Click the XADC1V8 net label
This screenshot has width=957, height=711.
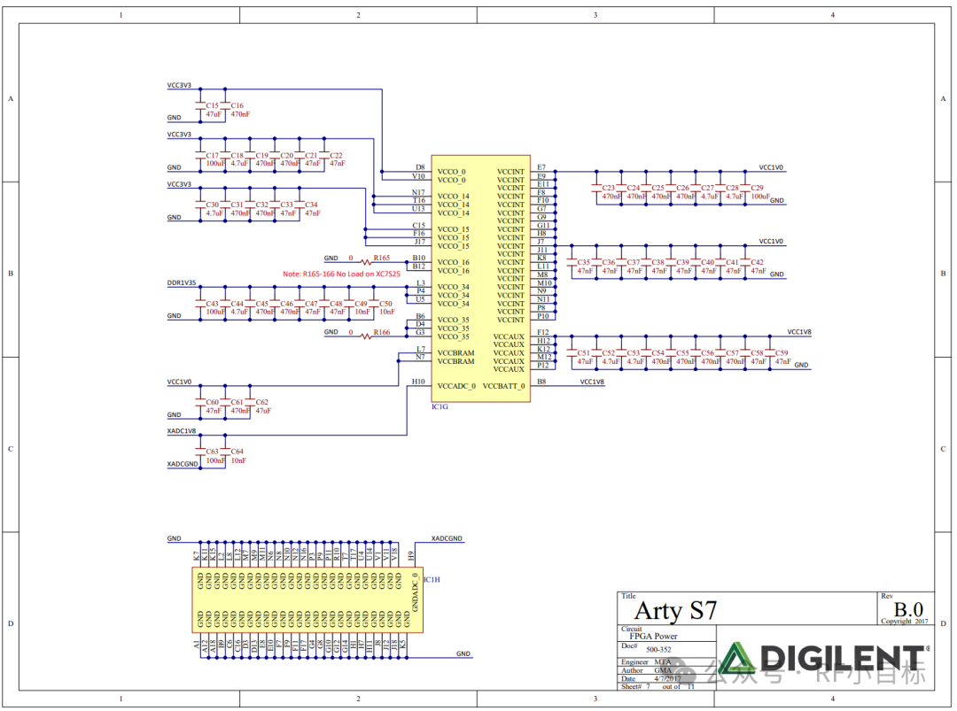[x=182, y=431]
